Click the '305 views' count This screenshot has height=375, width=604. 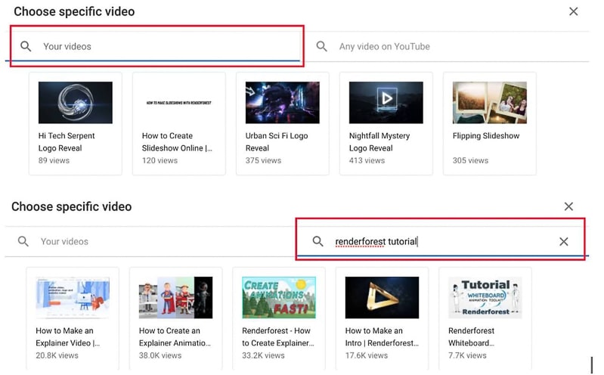click(470, 161)
